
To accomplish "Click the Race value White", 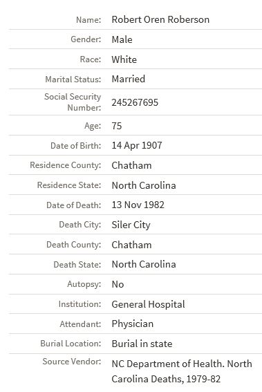I will pyautogui.click(x=124, y=59).
